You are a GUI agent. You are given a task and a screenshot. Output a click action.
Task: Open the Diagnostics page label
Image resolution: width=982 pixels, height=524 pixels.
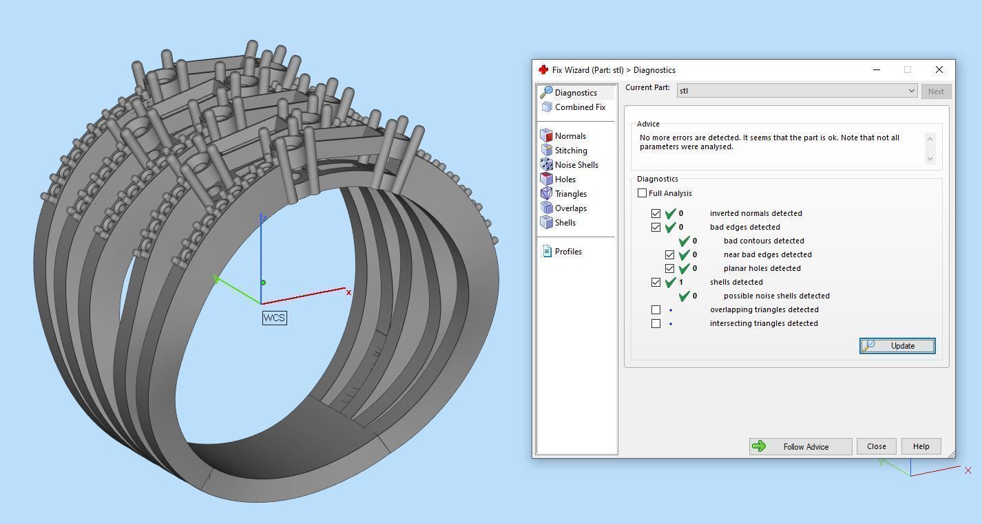tap(576, 93)
